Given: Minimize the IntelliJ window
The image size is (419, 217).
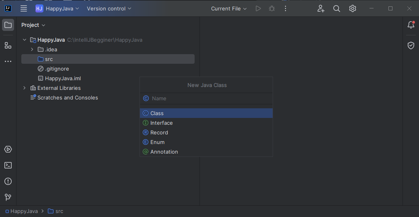Looking at the screenshot, I should 372,8.
